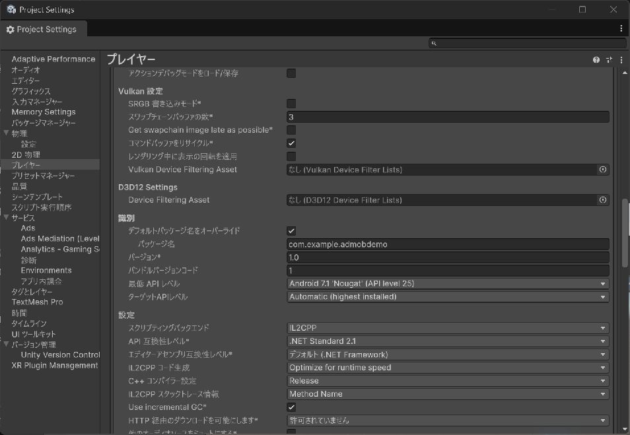630x435 pixels.
Task: Click パッケージ名 com.example.admobdemo field
Action: tap(448, 244)
